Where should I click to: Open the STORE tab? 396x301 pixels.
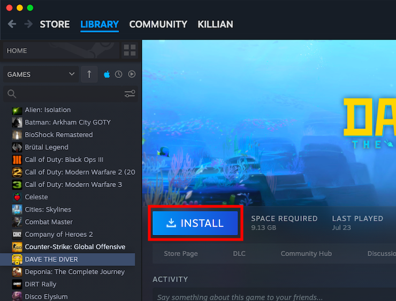click(x=55, y=24)
